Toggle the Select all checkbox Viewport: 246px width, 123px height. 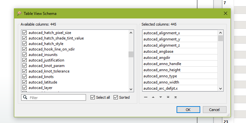click(93, 97)
